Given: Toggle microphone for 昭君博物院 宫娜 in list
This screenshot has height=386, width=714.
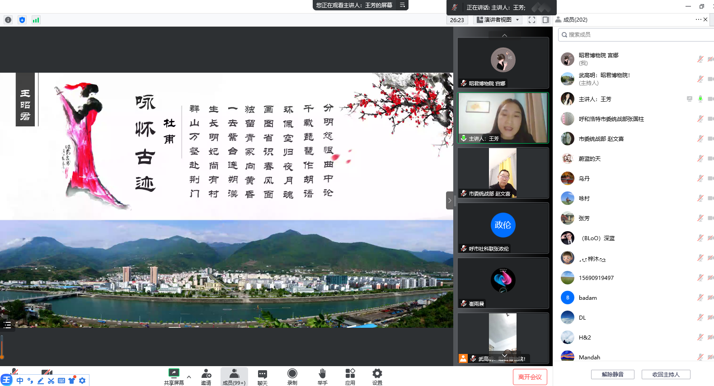Looking at the screenshot, I should tap(700, 59).
